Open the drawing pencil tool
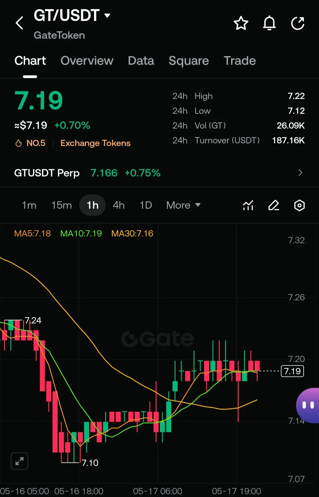The width and height of the screenshot is (319, 497). point(274,205)
